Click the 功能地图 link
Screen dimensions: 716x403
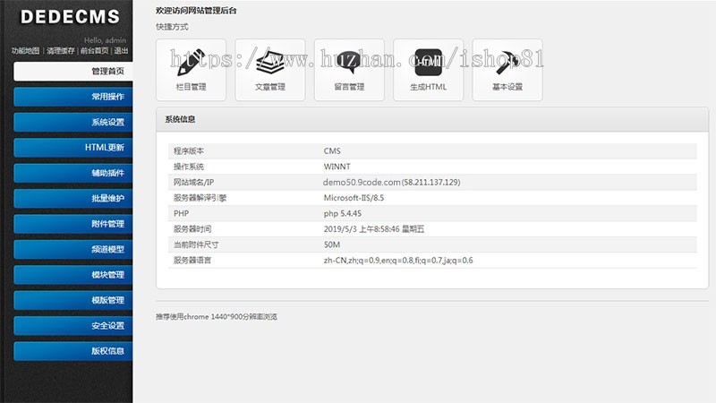[25, 51]
